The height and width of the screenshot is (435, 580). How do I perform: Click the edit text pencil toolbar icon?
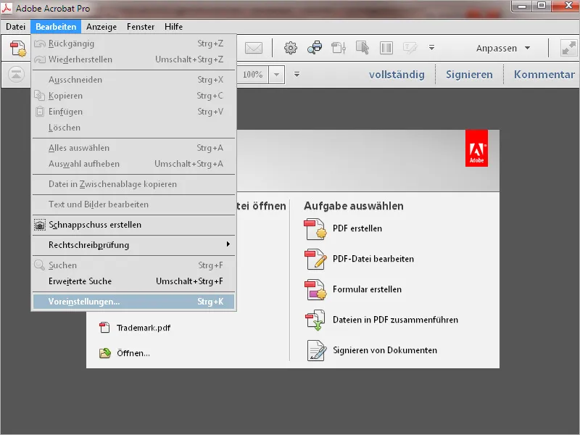pos(410,48)
